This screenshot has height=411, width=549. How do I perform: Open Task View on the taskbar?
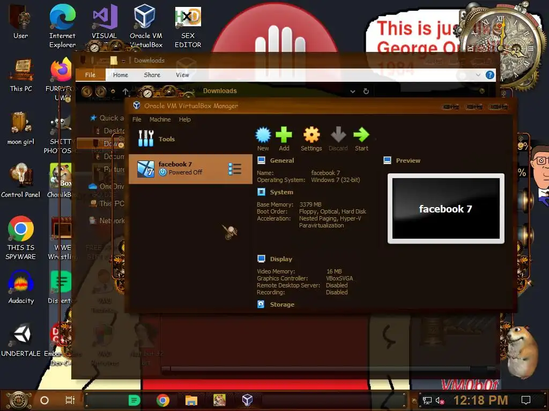click(70, 400)
